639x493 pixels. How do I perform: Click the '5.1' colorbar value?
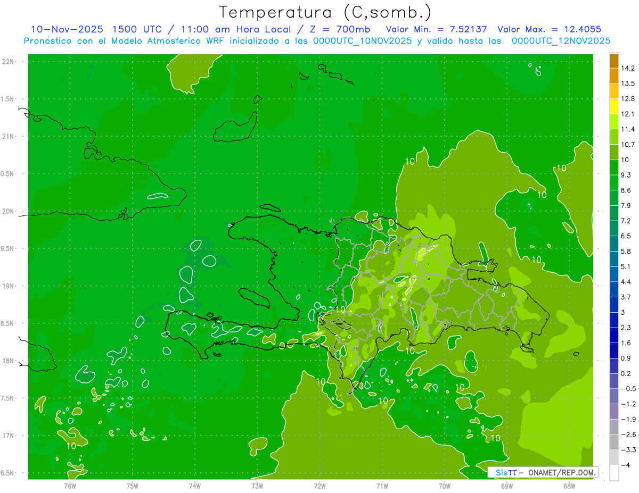click(x=626, y=266)
